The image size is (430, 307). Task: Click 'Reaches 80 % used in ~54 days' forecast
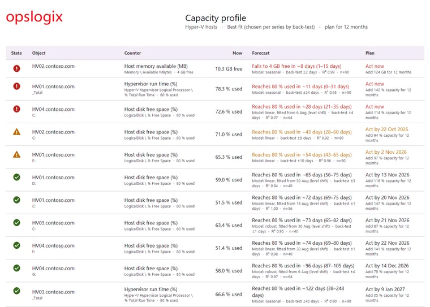tap(302, 154)
